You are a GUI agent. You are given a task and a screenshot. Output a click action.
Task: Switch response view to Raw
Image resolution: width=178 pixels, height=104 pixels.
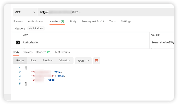click(x=33, y=61)
